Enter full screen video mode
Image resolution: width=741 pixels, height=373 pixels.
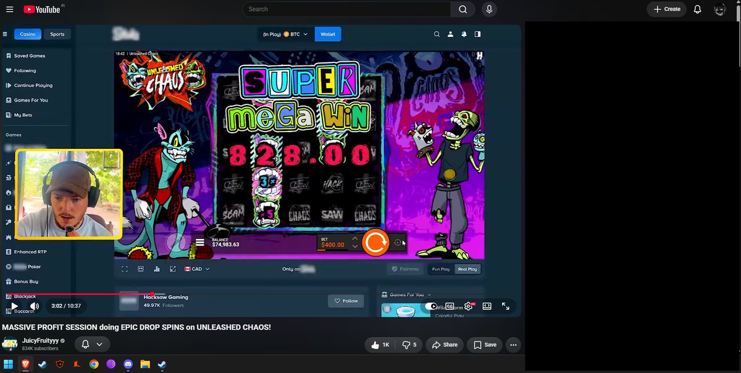505,306
